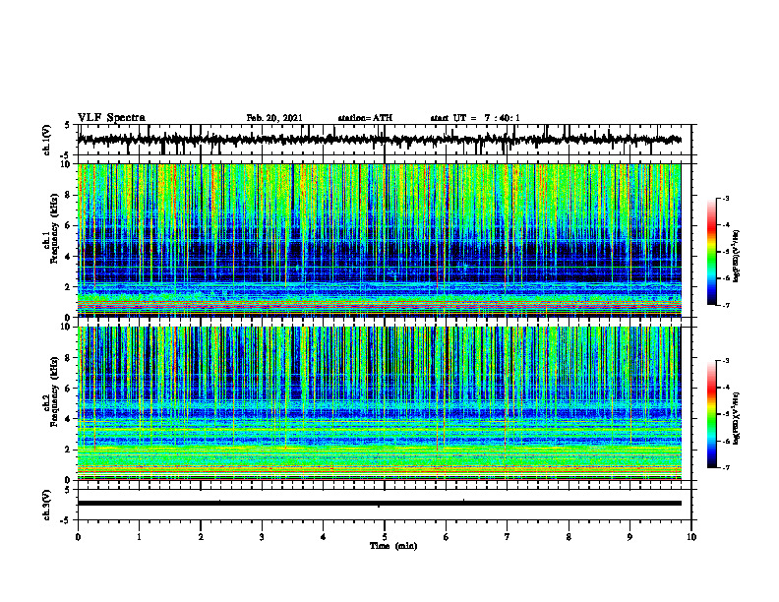
Task: Click the "-3" label on ch.1 colorbar
Action: [726, 198]
